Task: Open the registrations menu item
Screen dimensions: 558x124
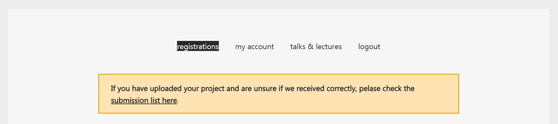Action: click(198, 46)
